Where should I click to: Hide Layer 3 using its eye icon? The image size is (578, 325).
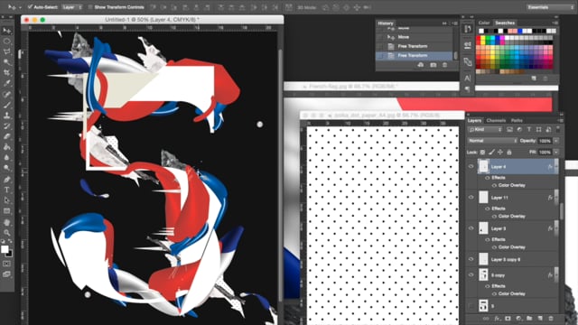[x=471, y=228]
